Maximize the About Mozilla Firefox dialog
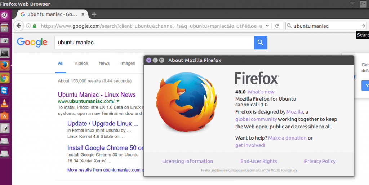 [x=162, y=60]
